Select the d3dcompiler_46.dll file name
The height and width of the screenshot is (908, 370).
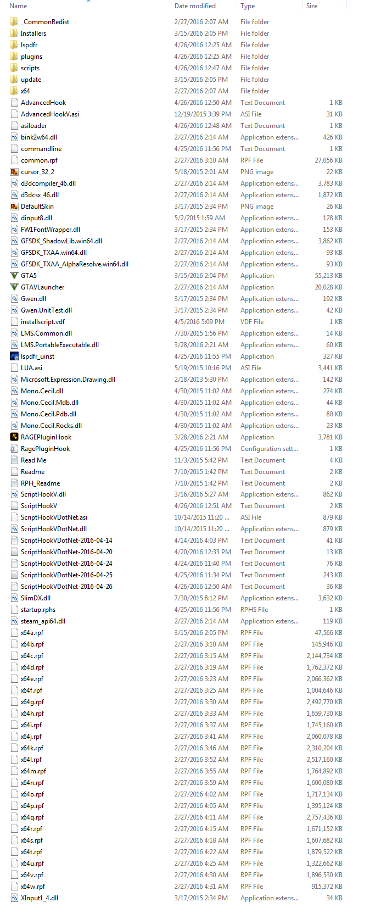(48, 183)
